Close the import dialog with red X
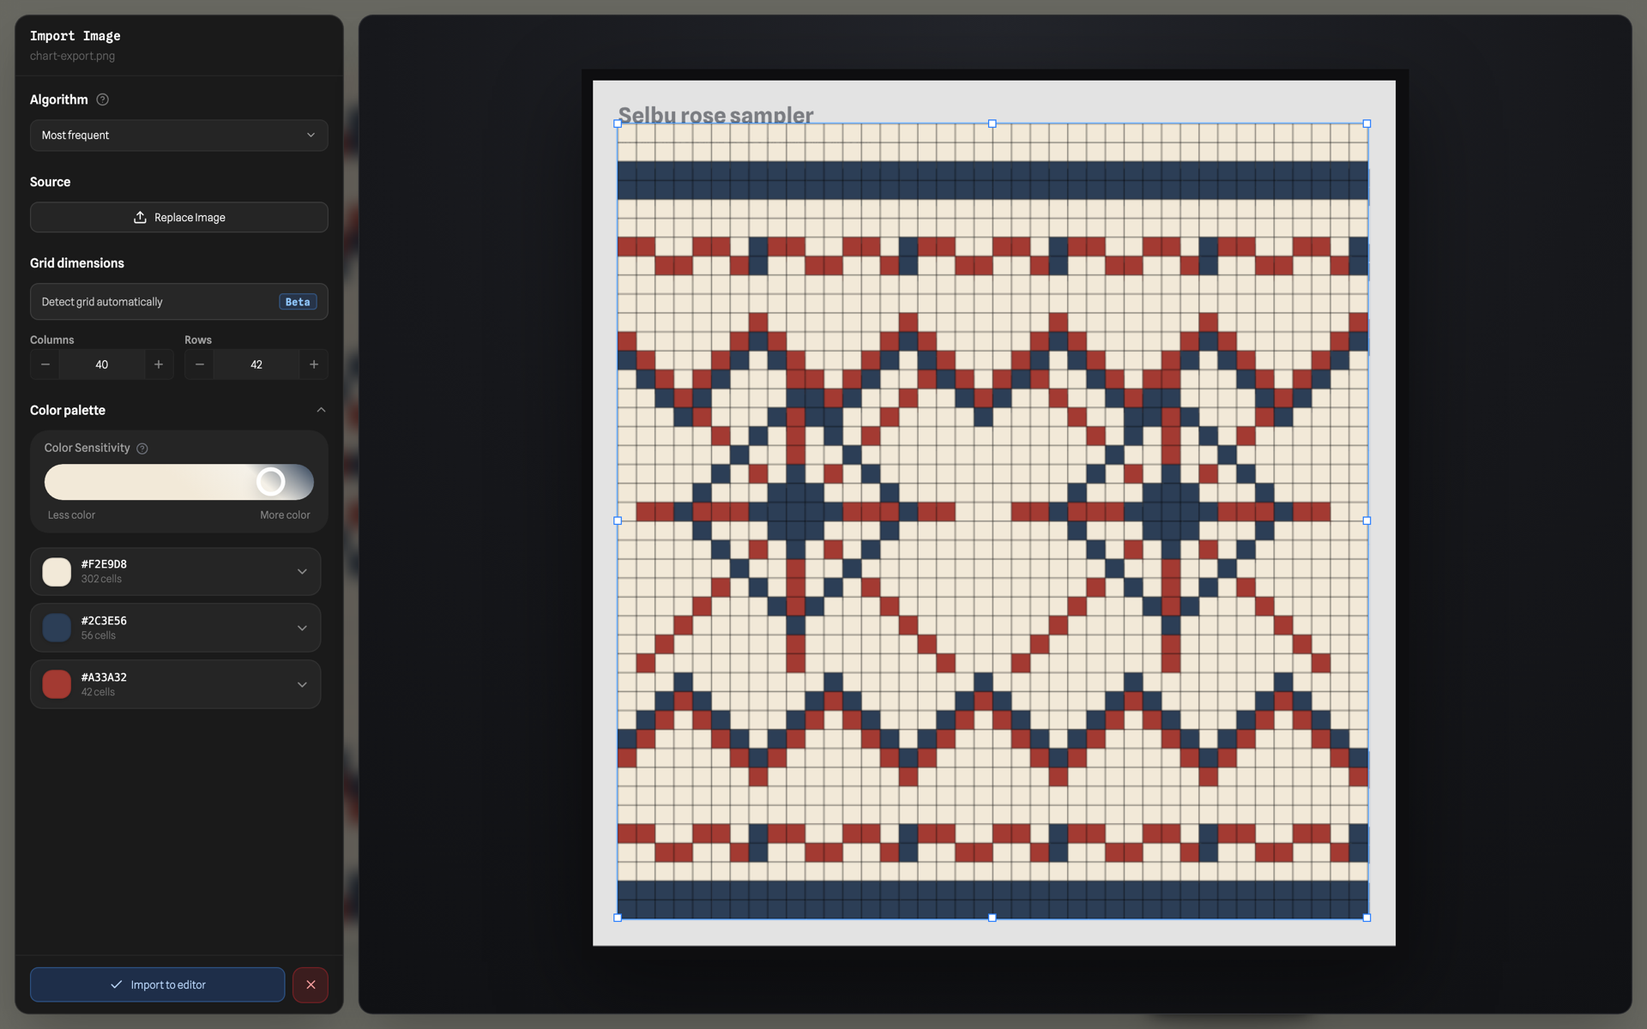Image resolution: width=1647 pixels, height=1029 pixels. [311, 984]
